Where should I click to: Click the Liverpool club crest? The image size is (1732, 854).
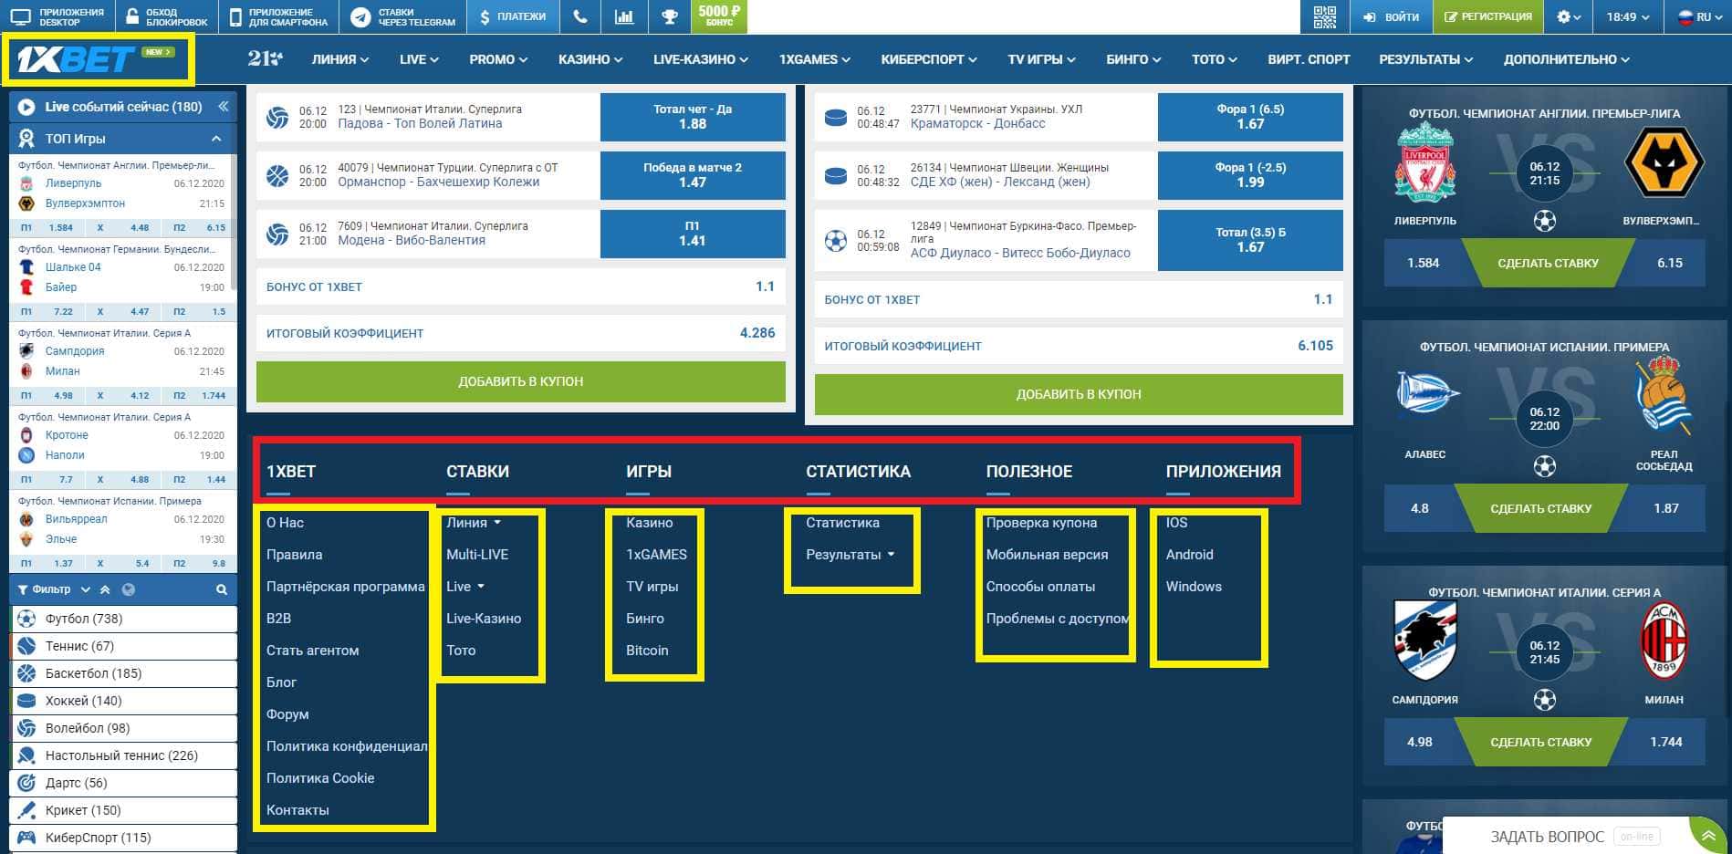coord(1424,163)
